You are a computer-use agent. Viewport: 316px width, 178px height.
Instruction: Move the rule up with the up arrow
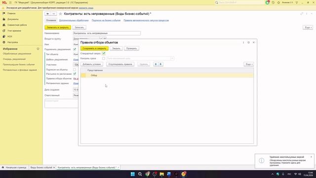pyautogui.click(x=156, y=64)
